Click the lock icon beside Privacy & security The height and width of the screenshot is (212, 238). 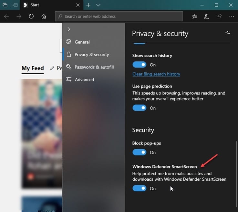click(x=69, y=54)
